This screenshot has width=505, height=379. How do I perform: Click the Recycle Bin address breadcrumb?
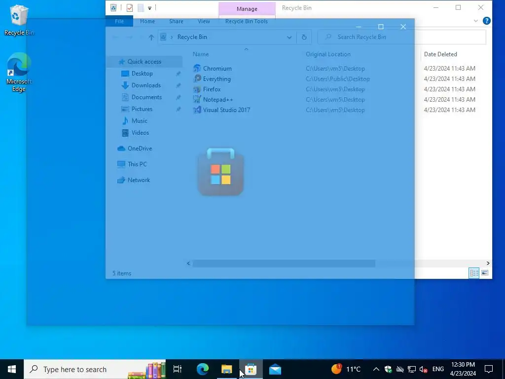click(192, 37)
